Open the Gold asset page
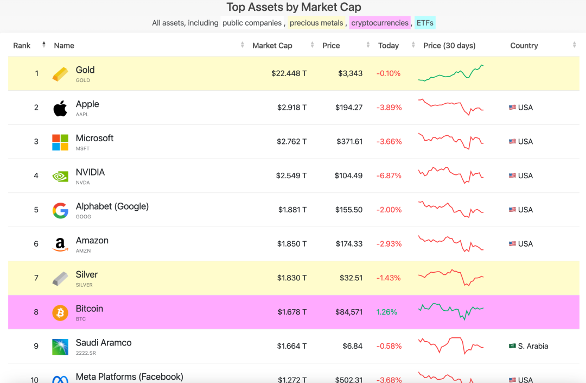586x383 pixels. pyautogui.click(x=85, y=70)
